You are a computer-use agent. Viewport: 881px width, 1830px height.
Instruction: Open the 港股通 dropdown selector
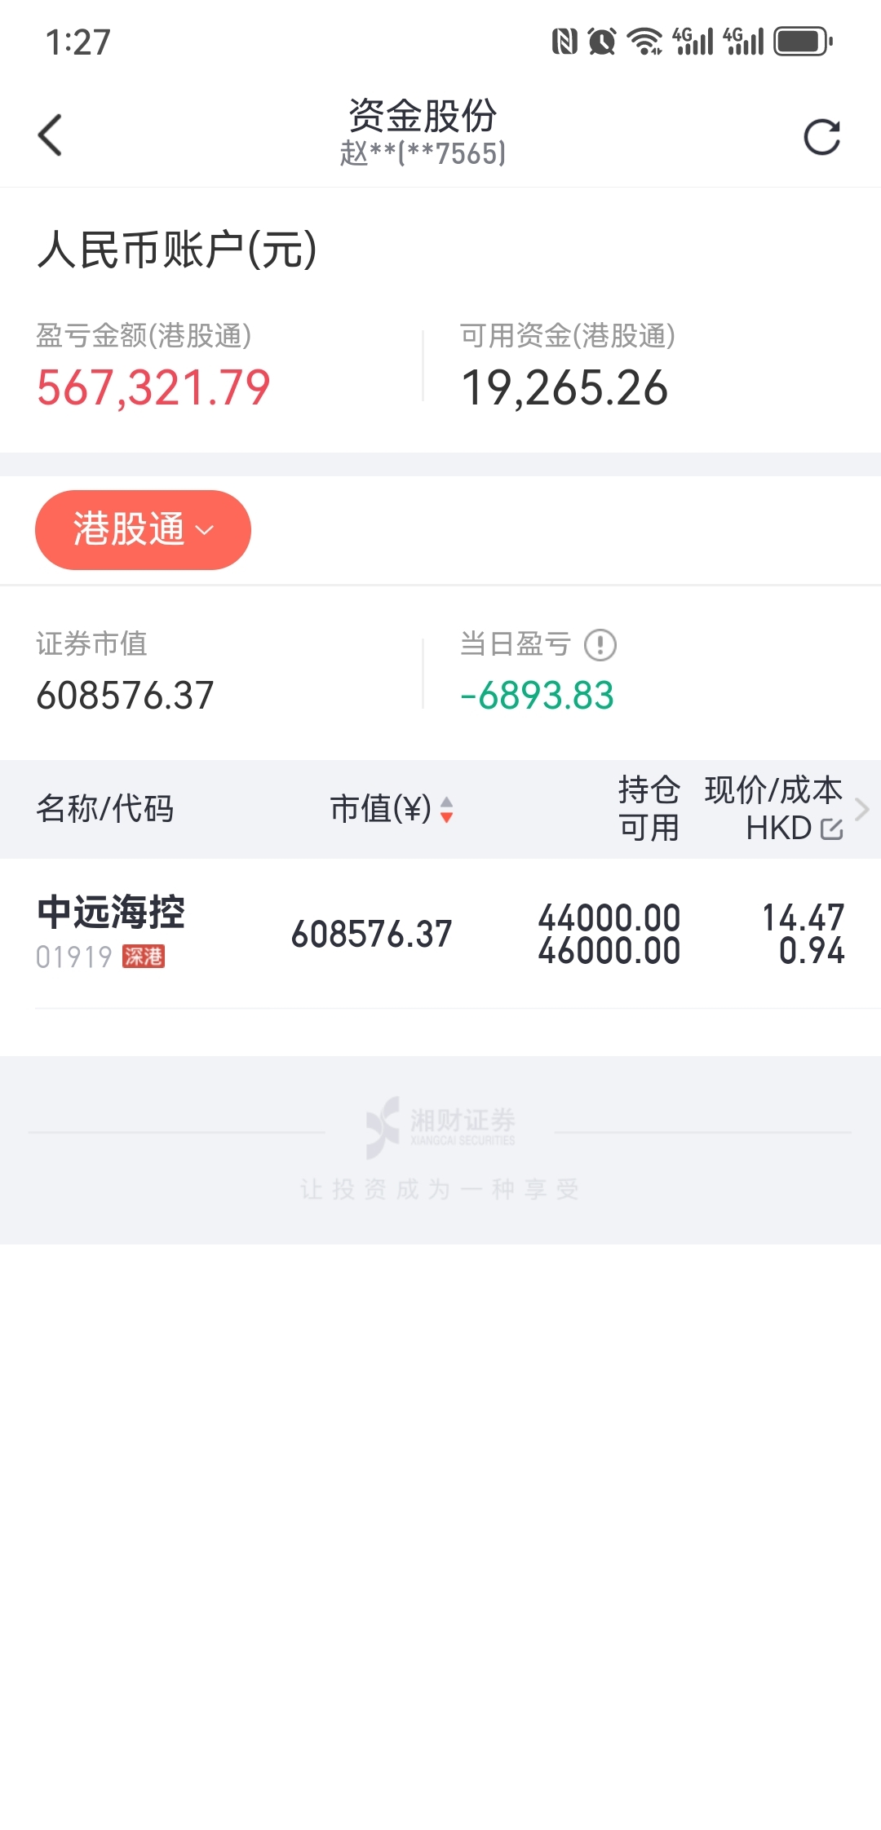(x=143, y=530)
